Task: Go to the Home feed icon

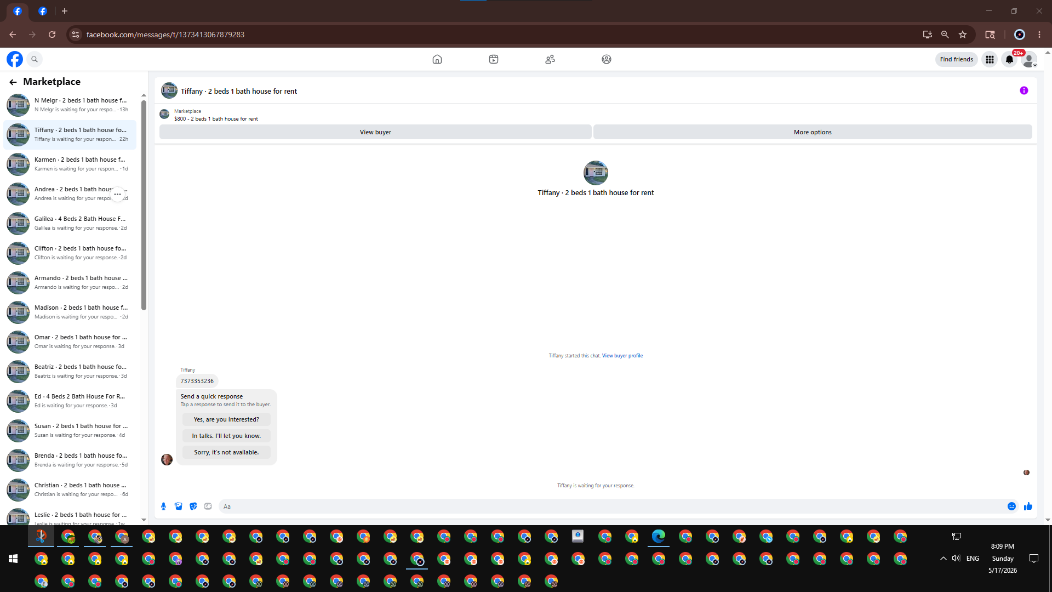Action: click(437, 59)
